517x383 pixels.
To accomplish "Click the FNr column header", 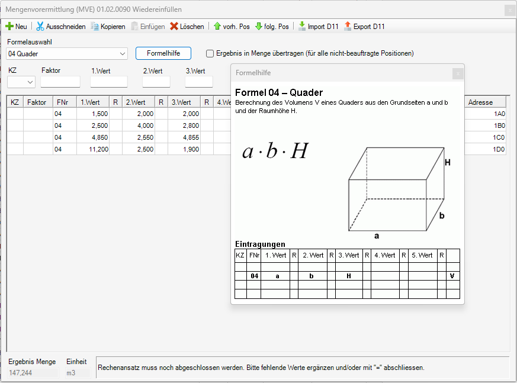I will click(x=65, y=102).
